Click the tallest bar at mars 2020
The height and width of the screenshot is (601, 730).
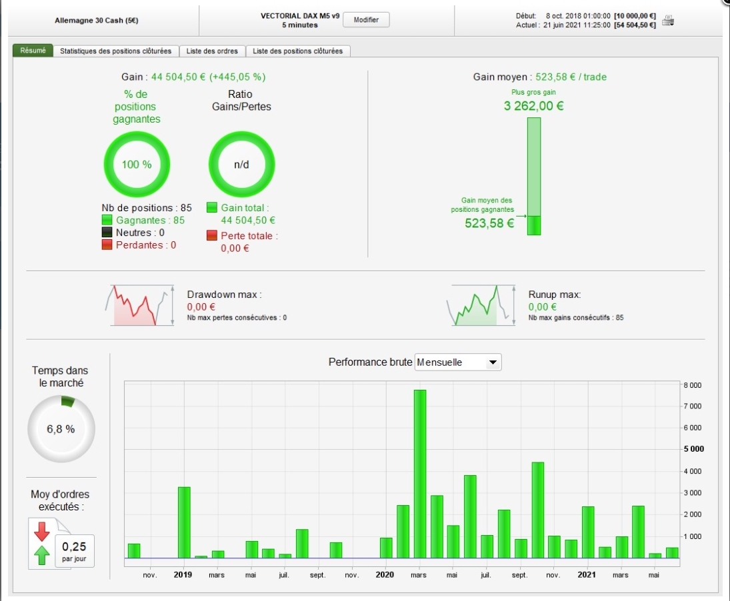(419, 474)
